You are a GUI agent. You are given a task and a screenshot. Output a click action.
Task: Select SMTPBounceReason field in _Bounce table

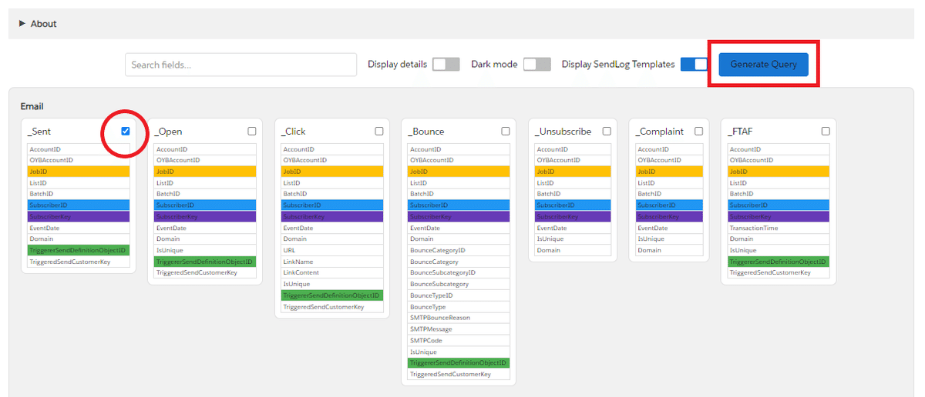click(459, 318)
